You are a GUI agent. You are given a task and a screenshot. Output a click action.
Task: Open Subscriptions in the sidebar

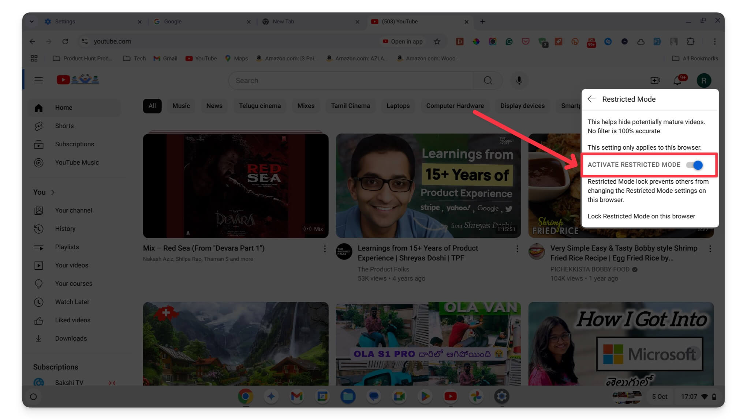[75, 144]
